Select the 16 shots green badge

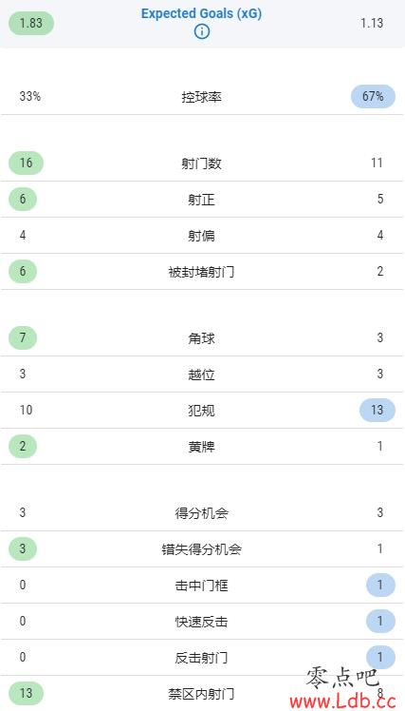tap(27, 163)
